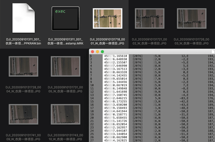Screen dimensions: 215x142
Task: Open the DJI_20200910131718_0001 image thumbnail
Action: point(107,18)
